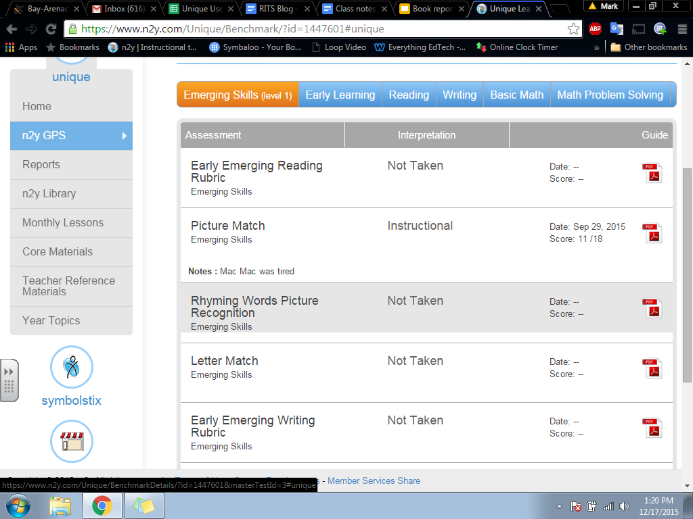Open PDF guide for Rhyming Words Picture Recognition
Viewport: 693px width, 519px height.
pyautogui.click(x=652, y=307)
